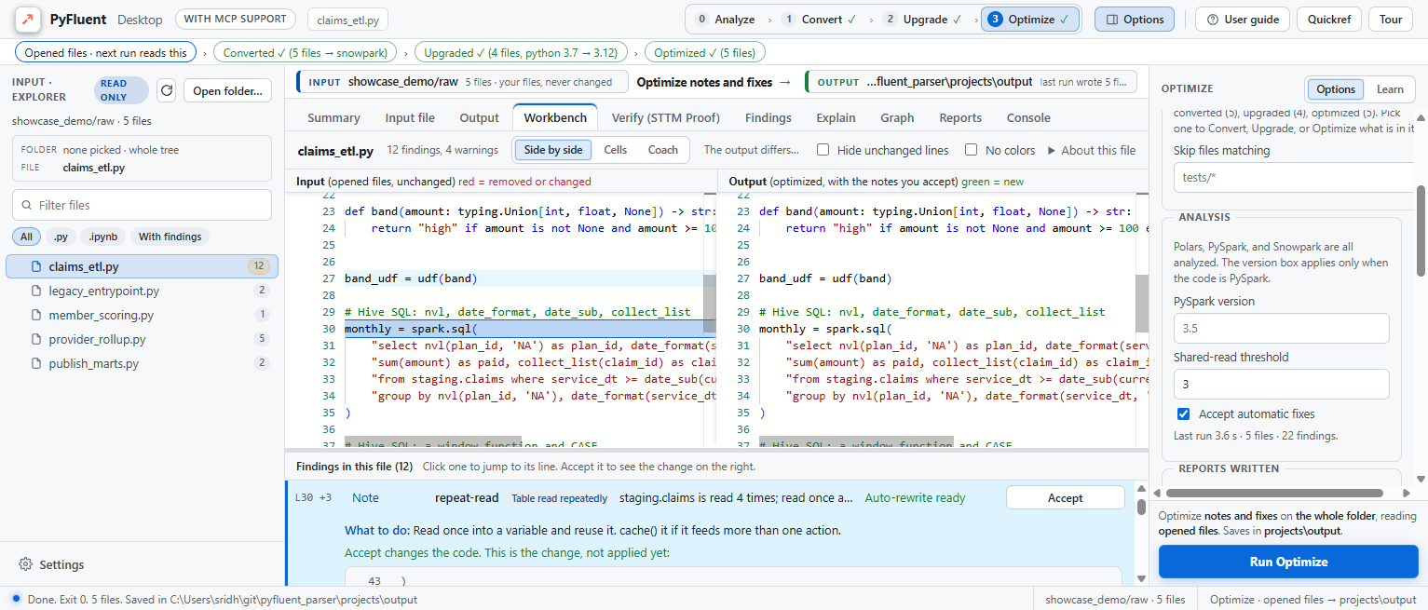The image size is (1428, 610).
Task: Click findings list vertical scrollbar
Action: (x=1140, y=508)
